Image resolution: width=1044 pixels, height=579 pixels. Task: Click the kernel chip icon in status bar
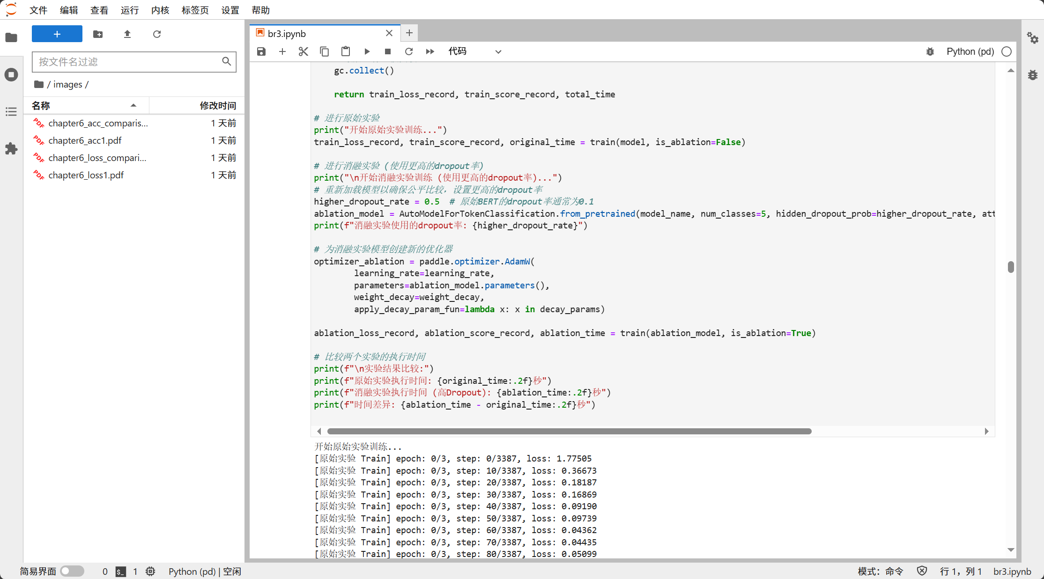(150, 571)
